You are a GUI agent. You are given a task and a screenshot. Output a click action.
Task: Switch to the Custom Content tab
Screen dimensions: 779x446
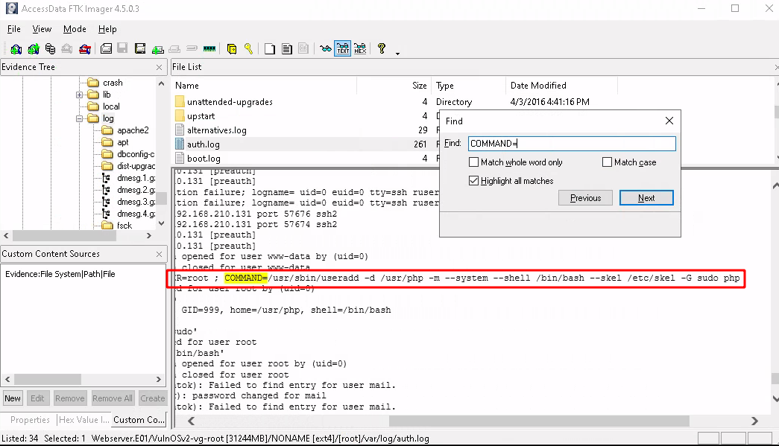click(x=139, y=420)
